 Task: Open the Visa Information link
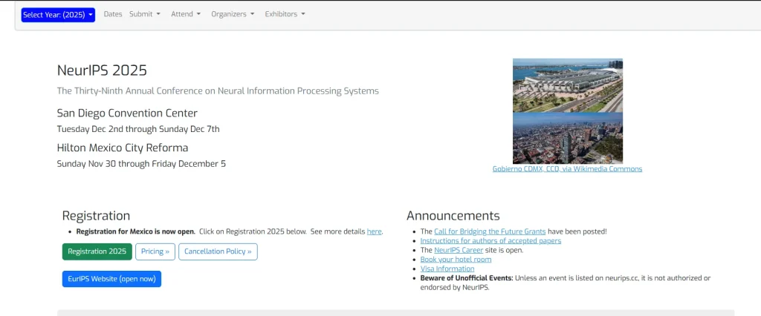click(x=447, y=269)
